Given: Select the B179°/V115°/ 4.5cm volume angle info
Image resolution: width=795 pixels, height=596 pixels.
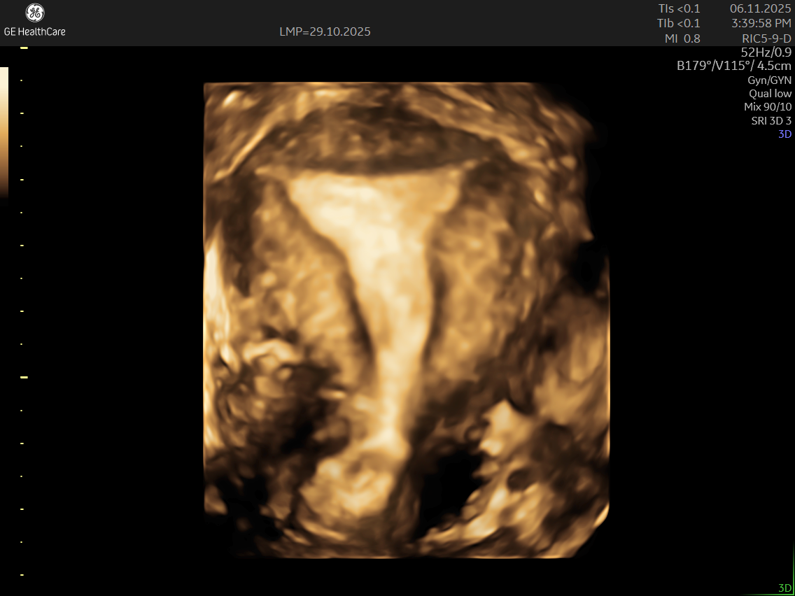Looking at the screenshot, I should [734, 66].
